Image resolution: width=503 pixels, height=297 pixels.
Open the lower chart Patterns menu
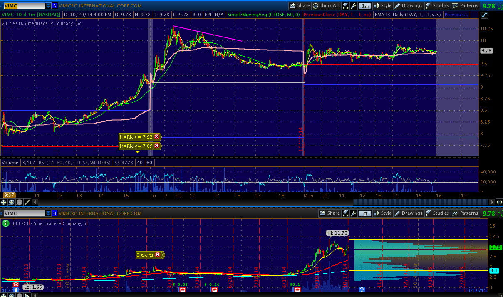(x=465, y=213)
